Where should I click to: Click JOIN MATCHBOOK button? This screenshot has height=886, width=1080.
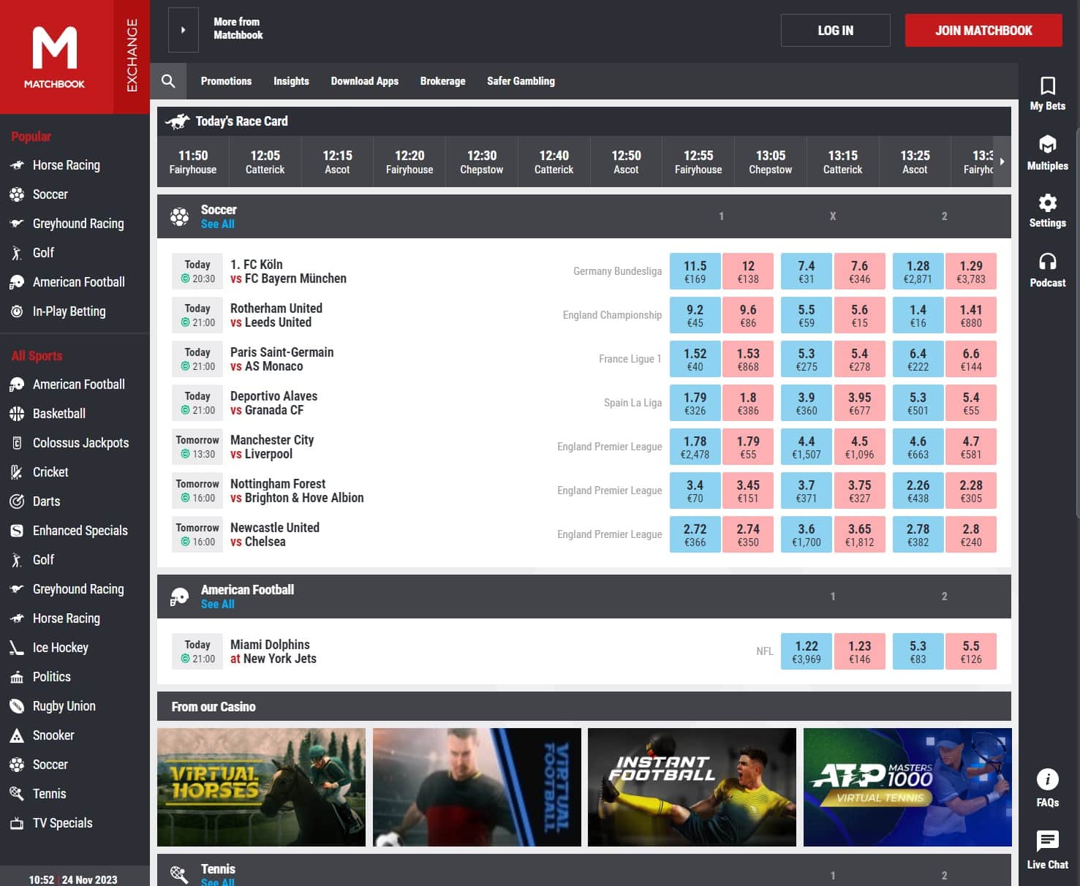point(983,31)
